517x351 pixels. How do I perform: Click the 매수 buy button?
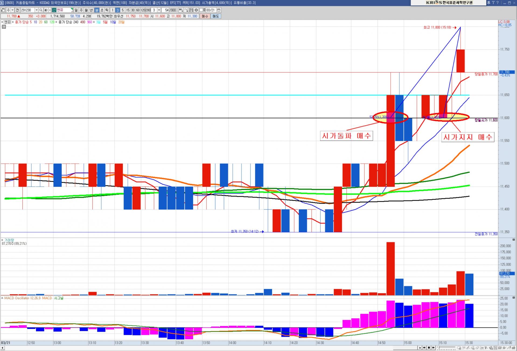(205, 16)
